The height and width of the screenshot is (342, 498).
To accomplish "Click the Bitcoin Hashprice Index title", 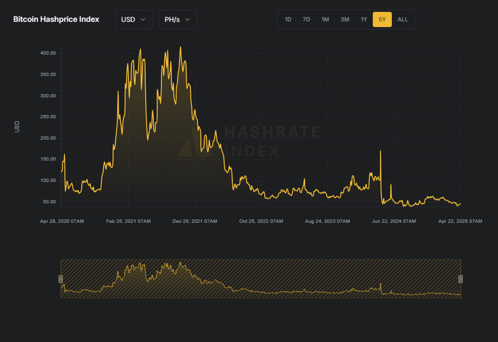I will [x=56, y=19].
